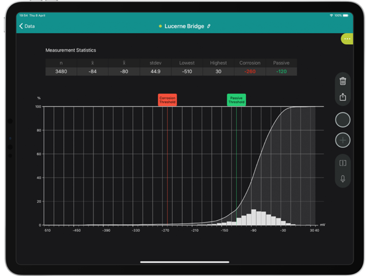The width and height of the screenshot is (369, 276).
Task: Select the Passive Threshold green marker
Action: click(236, 99)
